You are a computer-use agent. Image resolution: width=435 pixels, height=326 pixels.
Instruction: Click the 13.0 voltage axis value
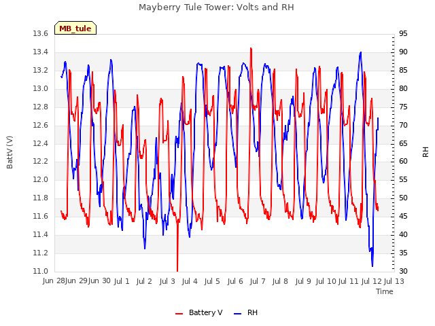[41, 89]
